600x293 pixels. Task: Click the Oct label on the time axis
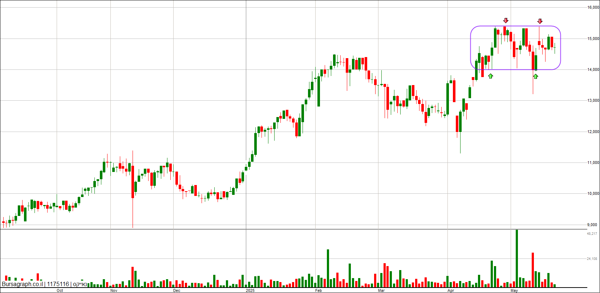pyautogui.click(x=60, y=290)
